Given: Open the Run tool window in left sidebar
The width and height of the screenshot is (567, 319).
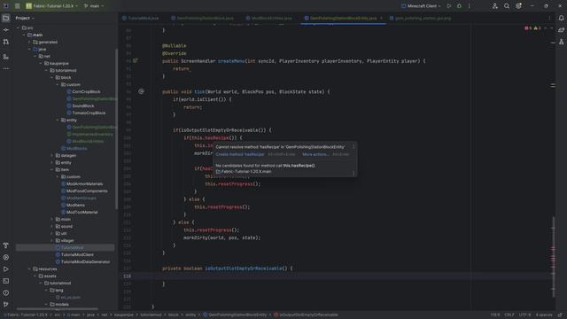Looking at the screenshot, I should 6,269.
